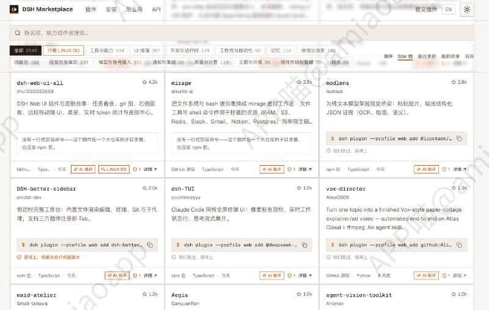
Task: Filter by UI 增强 307
Action: (x=147, y=50)
